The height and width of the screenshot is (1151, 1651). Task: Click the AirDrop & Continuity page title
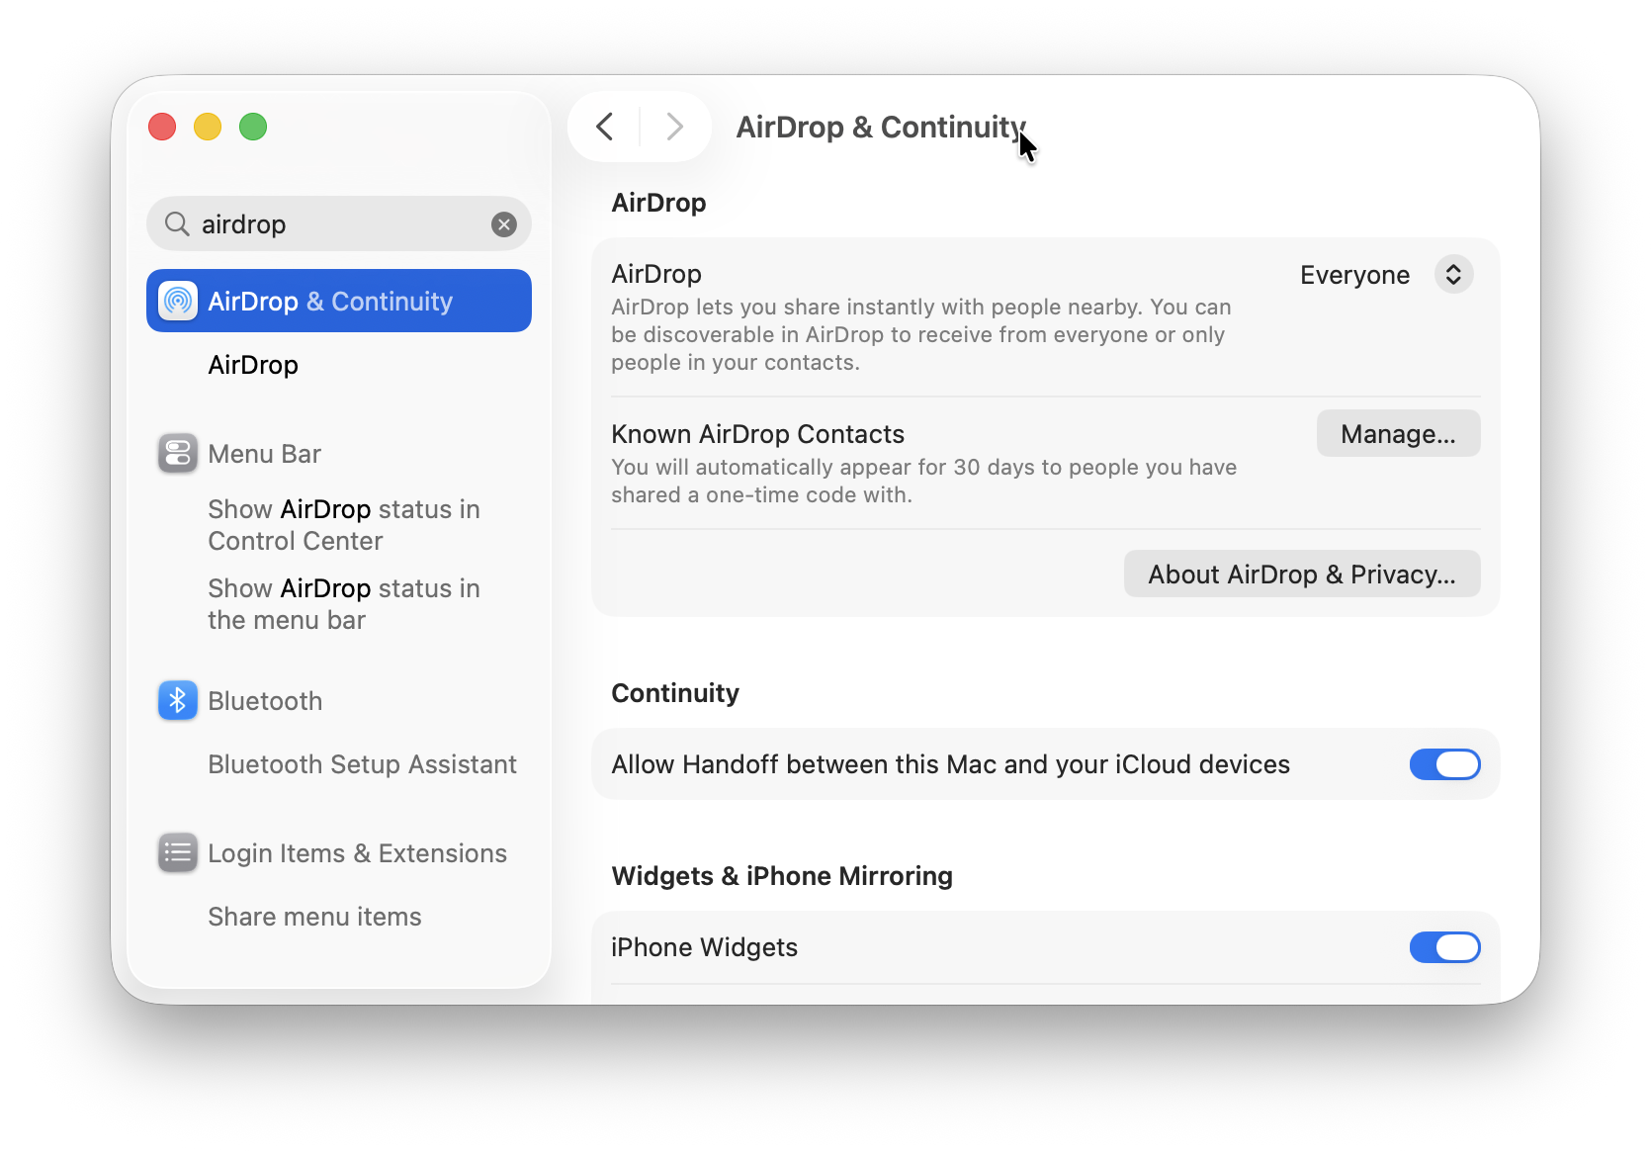click(x=882, y=127)
